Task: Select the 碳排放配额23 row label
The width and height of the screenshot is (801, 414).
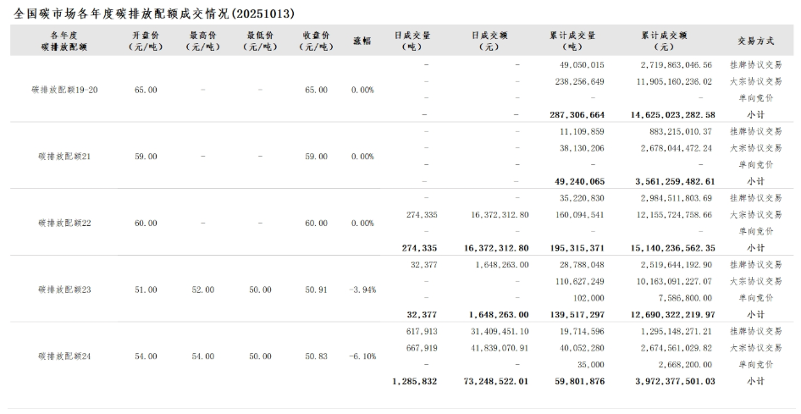Action: click(64, 290)
